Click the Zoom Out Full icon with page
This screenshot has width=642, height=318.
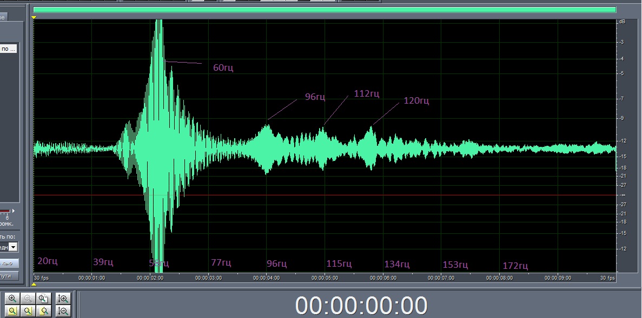(44, 299)
